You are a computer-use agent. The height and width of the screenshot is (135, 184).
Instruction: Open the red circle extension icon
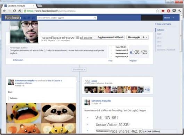[x=168, y=11]
